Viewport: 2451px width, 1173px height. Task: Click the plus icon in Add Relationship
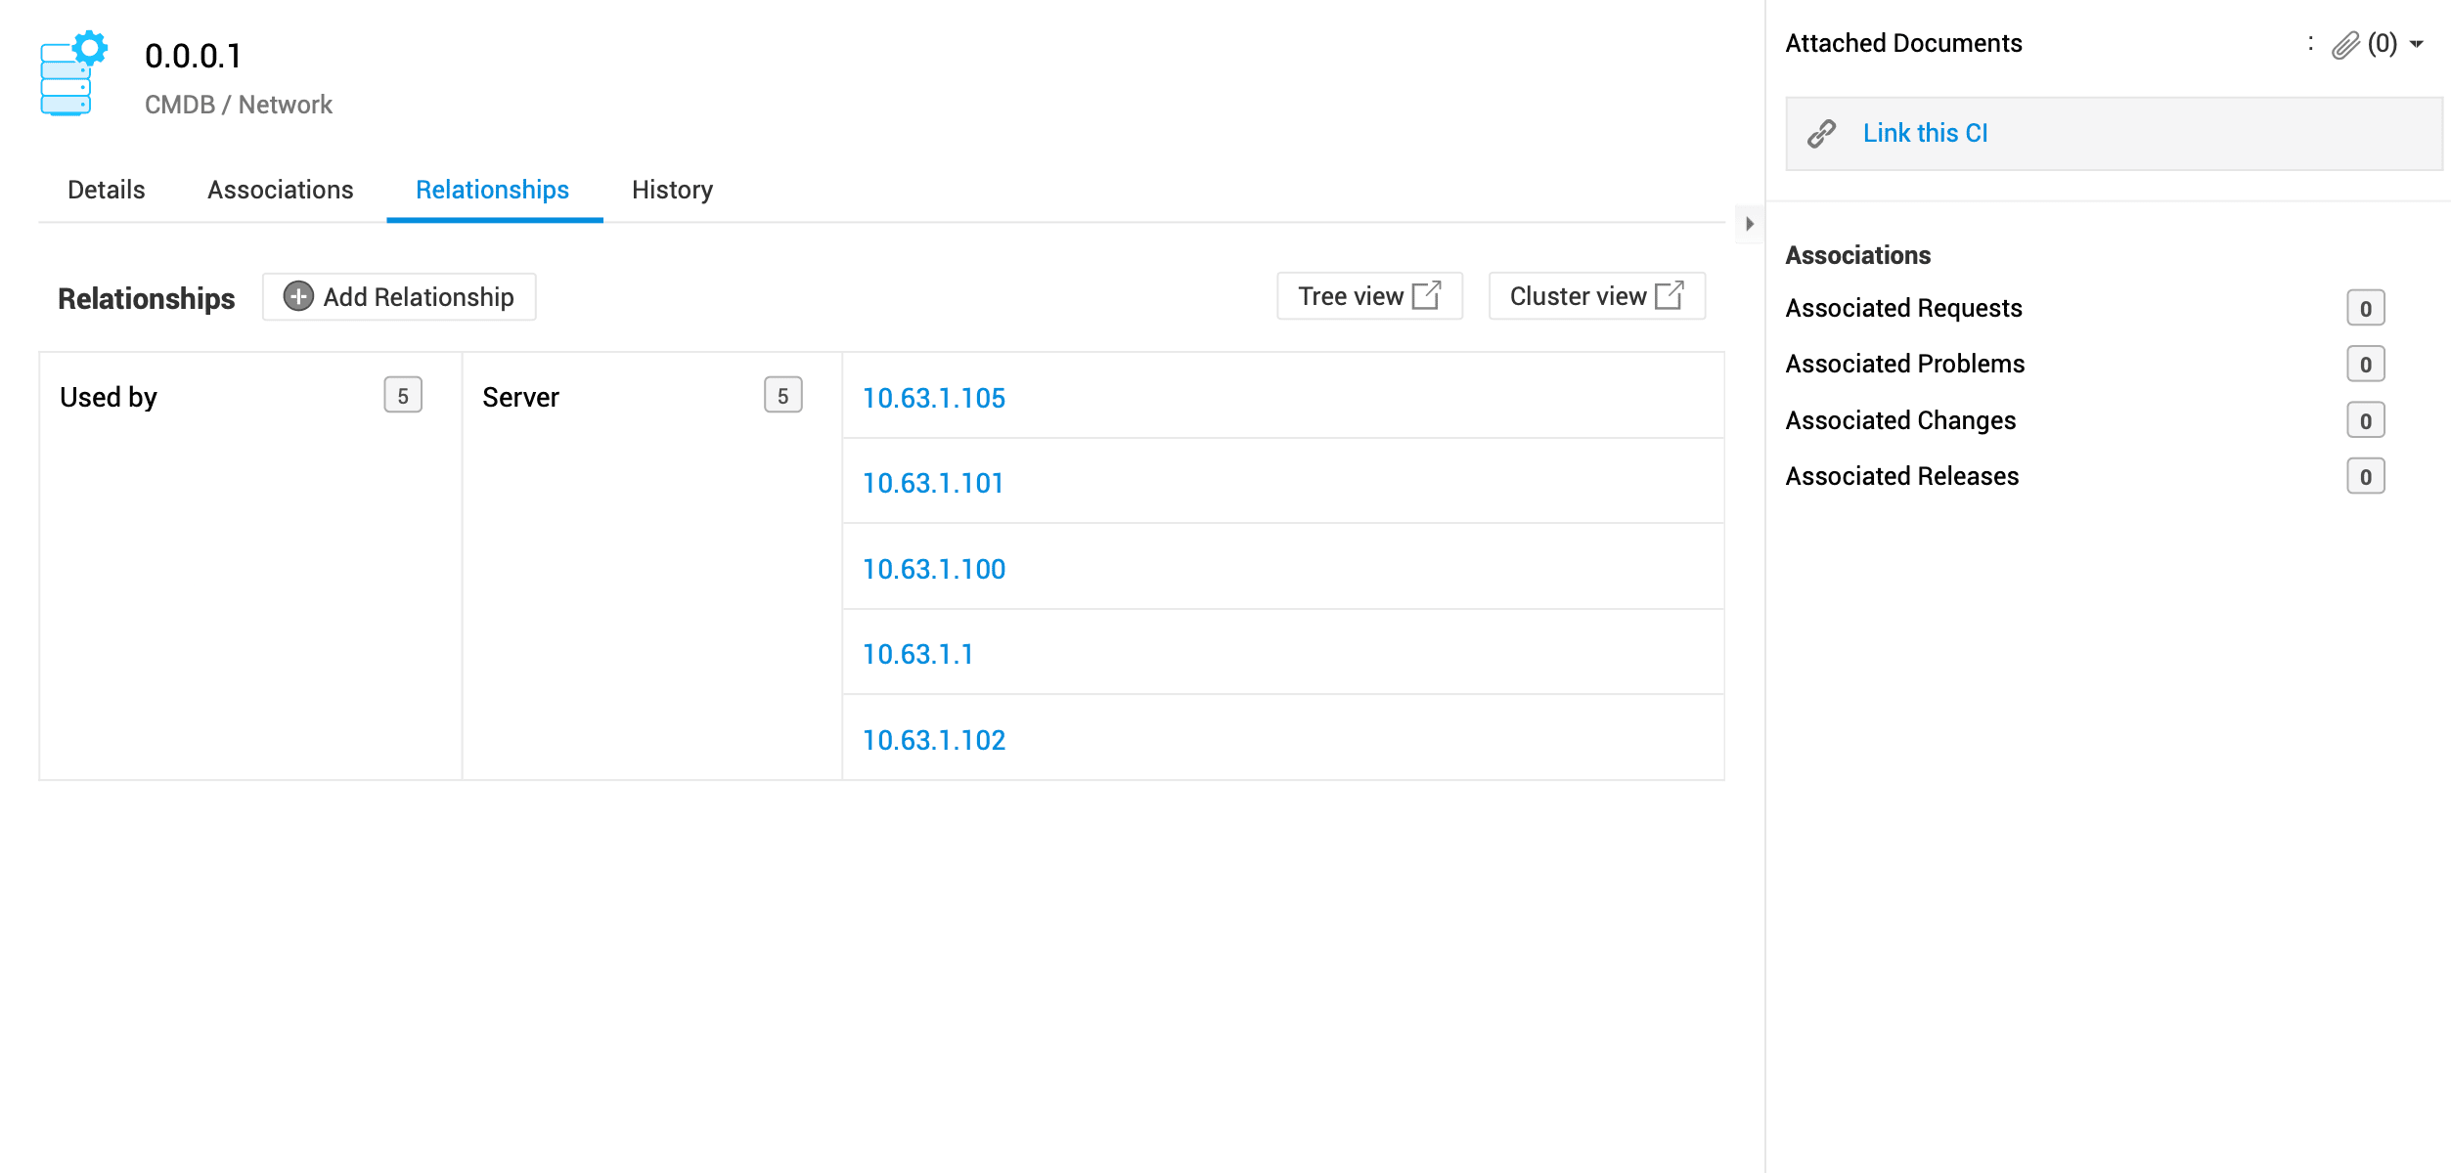(298, 296)
